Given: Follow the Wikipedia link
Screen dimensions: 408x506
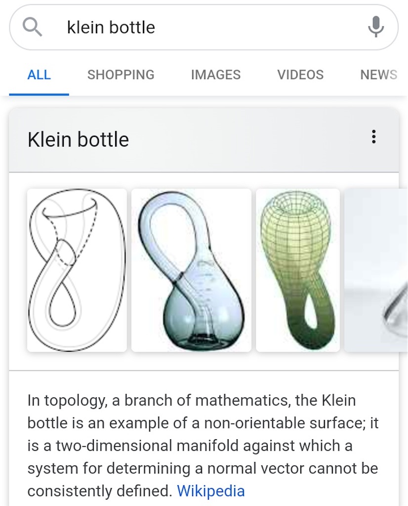Looking at the screenshot, I should tap(210, 491).
